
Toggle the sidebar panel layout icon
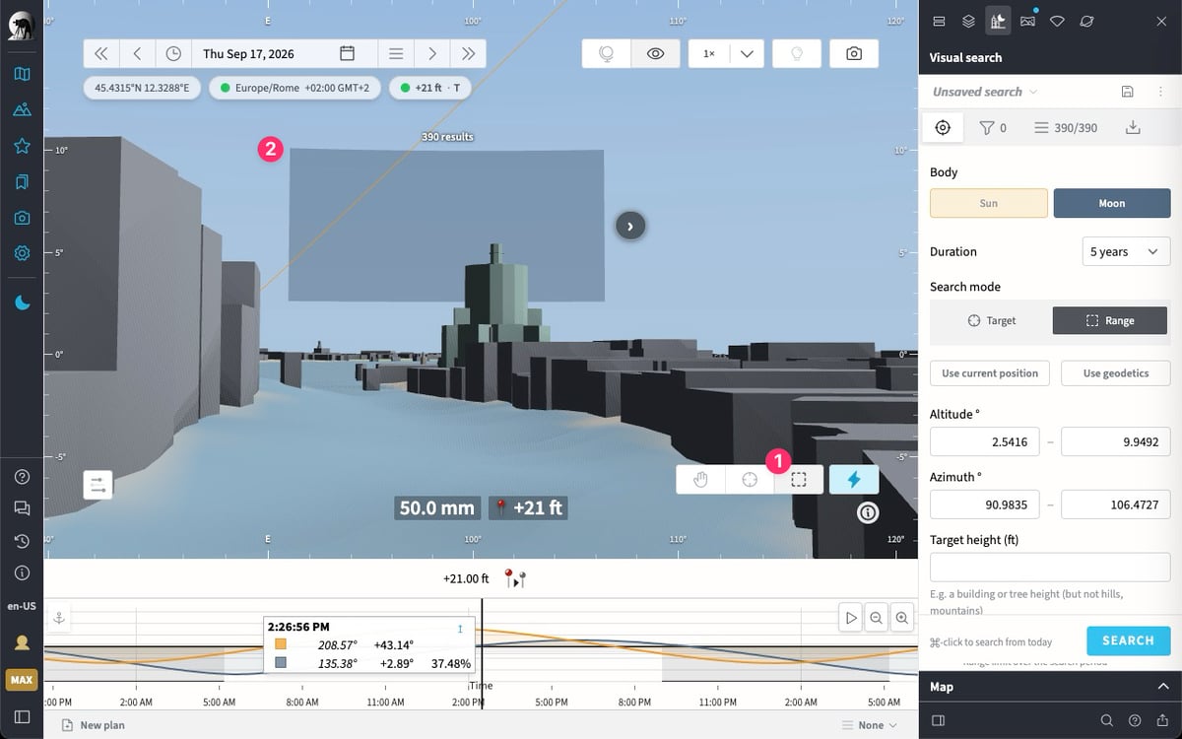tap(22, 716)
